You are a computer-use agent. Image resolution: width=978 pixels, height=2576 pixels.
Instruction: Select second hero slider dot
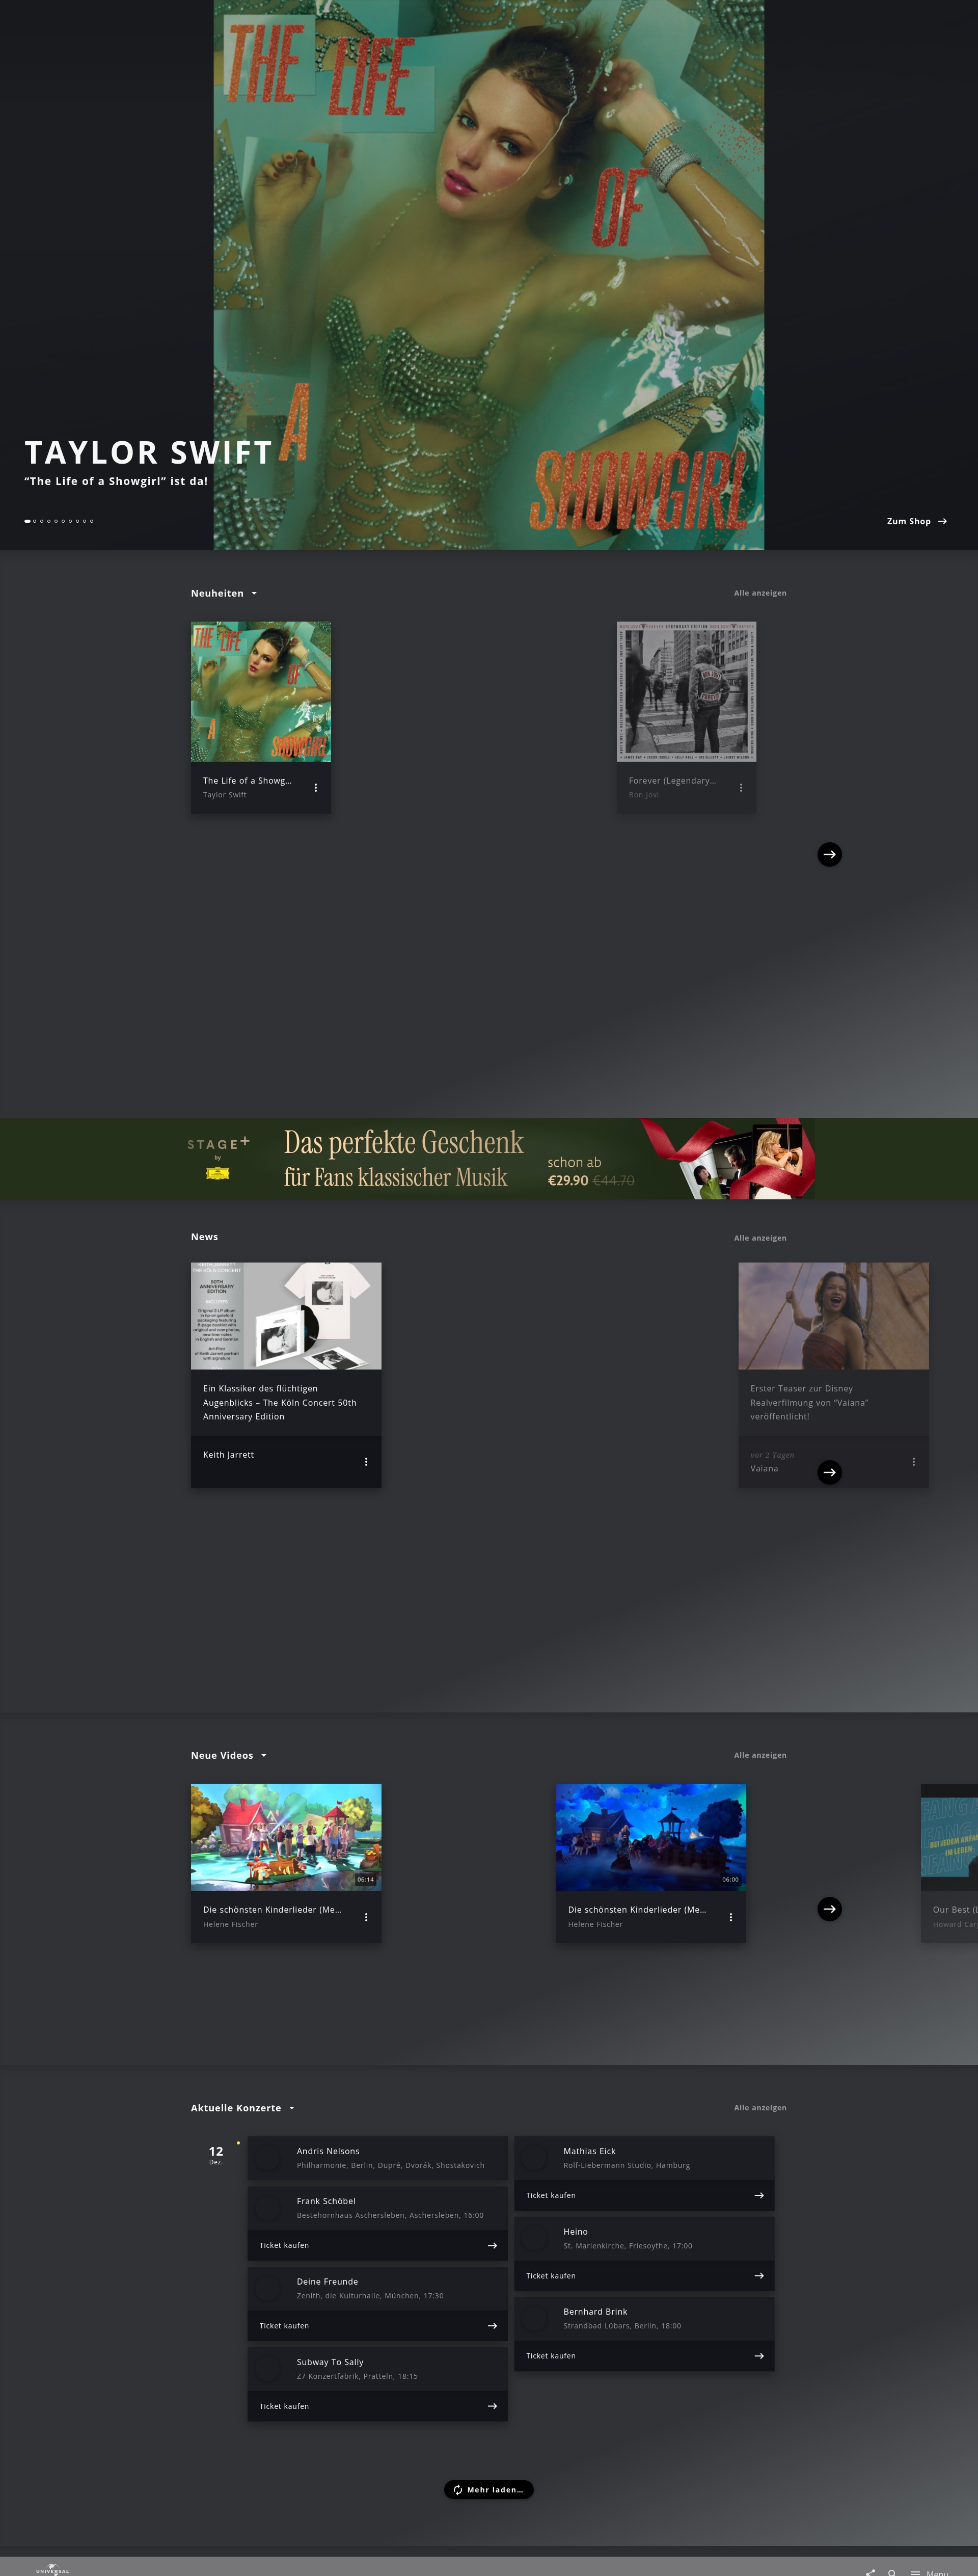(35, 521)
